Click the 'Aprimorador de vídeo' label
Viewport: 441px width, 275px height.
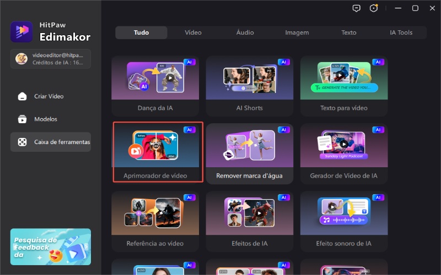pyautogui.click(x=155, y=175)
